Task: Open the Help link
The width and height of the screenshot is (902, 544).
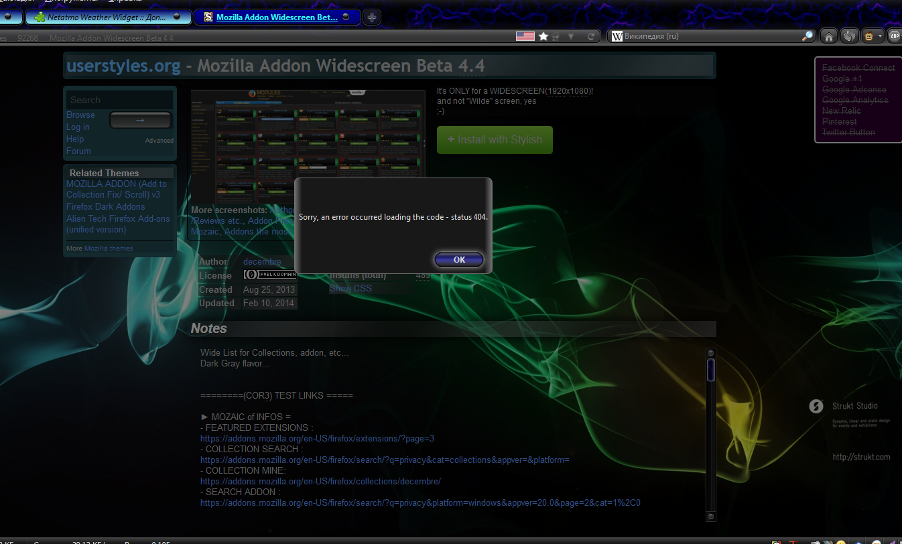Action: (75, 139)
